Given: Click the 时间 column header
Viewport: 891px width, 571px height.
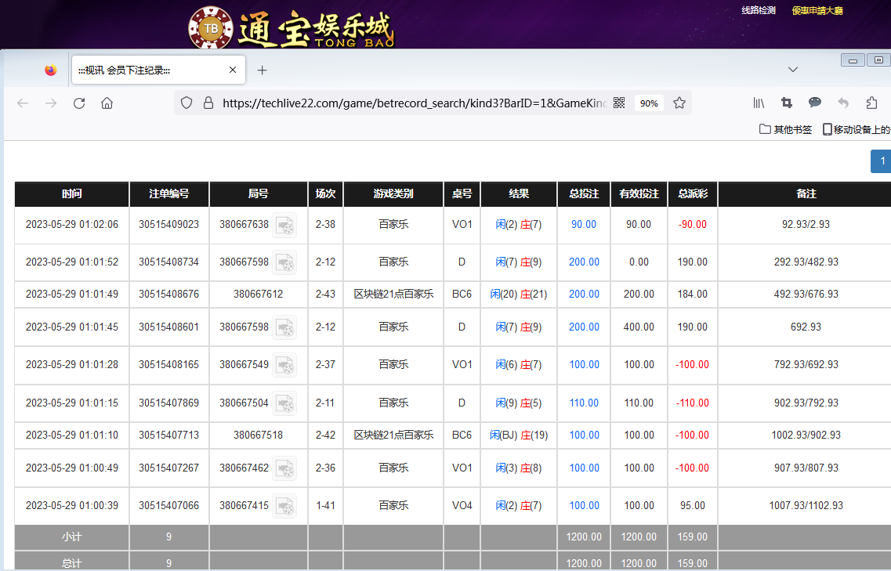Looking at the screenshot, I should pyautogui.click(x=71, y=193).
